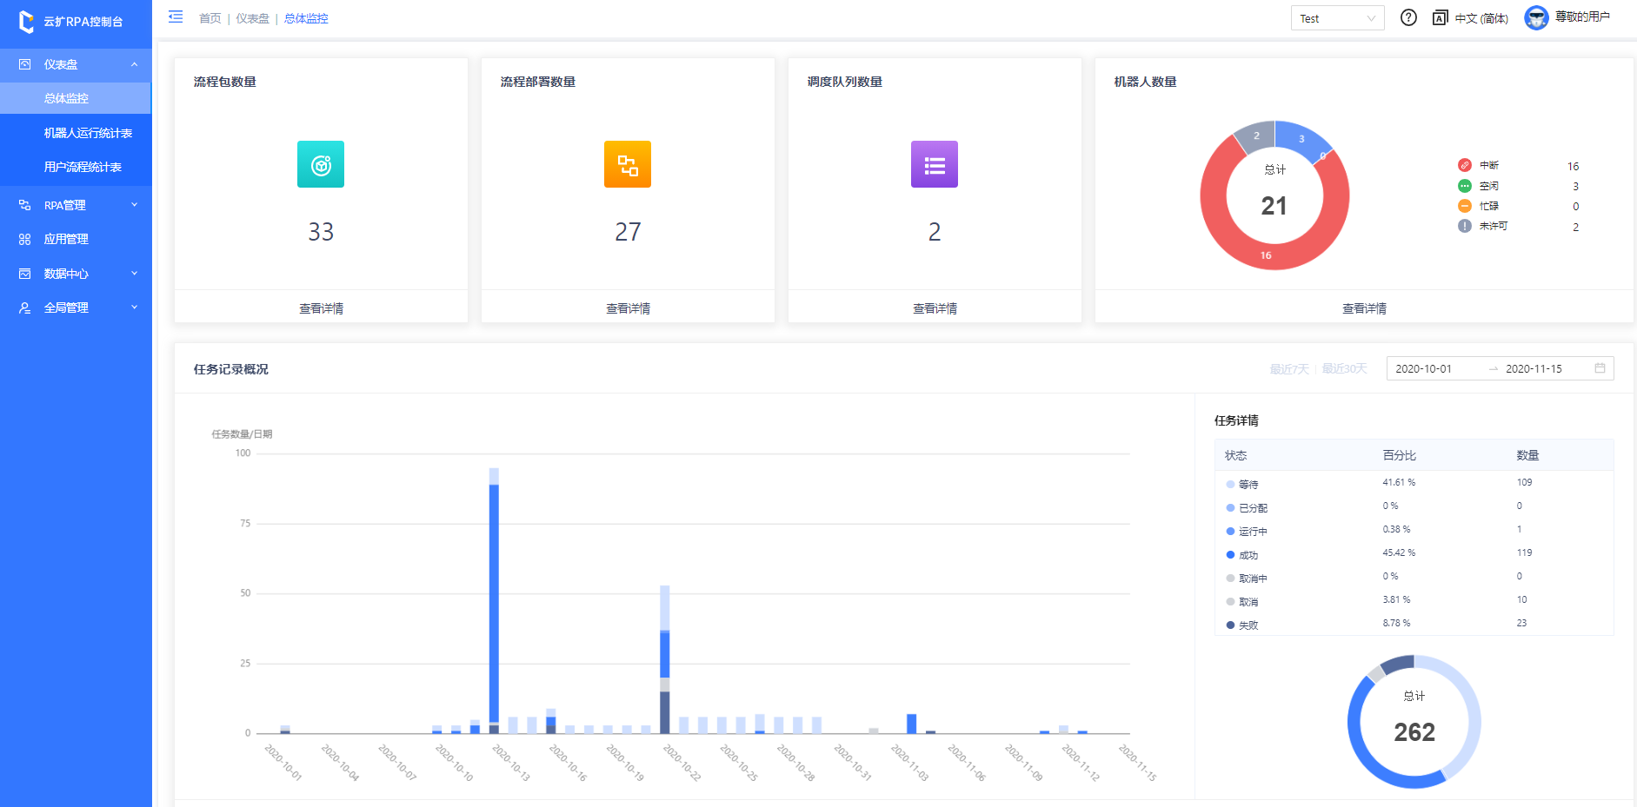Open 机器人运行统计表 in sidebar
Screen dimensions: 1637x807
click(x=88, y=133)
